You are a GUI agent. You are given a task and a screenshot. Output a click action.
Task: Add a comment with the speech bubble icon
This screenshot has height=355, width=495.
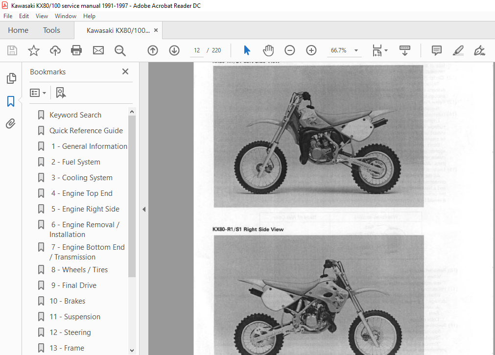(437, 50)
